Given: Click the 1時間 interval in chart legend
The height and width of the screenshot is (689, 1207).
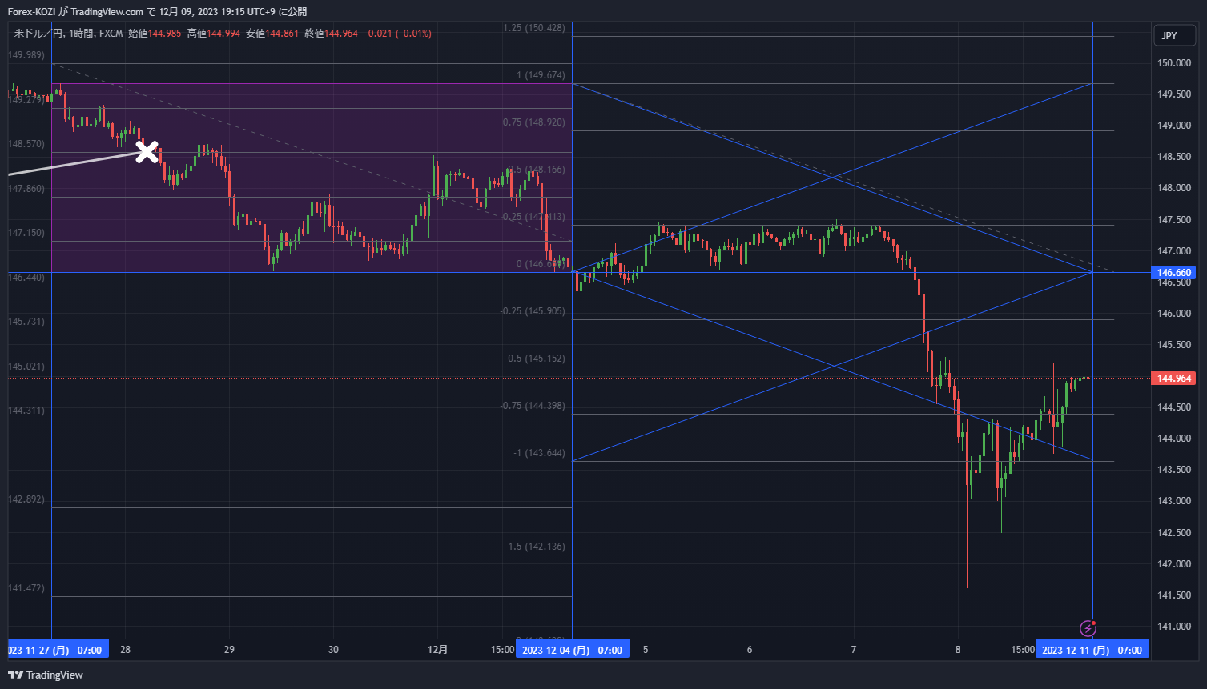Looking at the screenshot, I should [81, 34].
